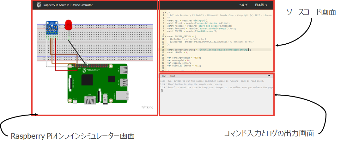Click the console cursor prompt box
Screen dimensions: 341x145
click(162, 91)
